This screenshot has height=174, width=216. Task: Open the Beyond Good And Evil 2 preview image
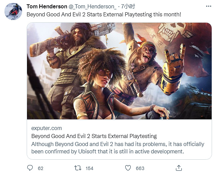coord(119,71)
